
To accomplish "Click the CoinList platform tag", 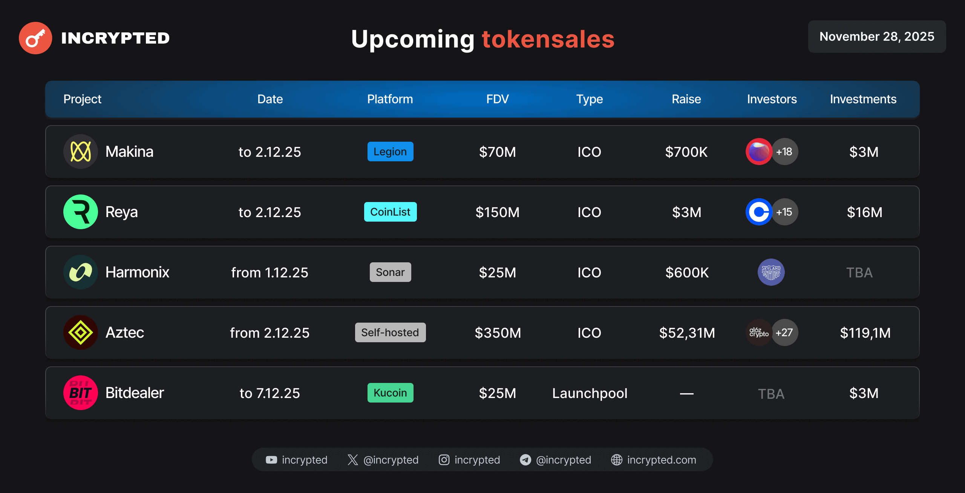I will click(x=390, y=212).
